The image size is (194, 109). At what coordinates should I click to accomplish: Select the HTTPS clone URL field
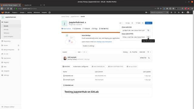point(134,37)
